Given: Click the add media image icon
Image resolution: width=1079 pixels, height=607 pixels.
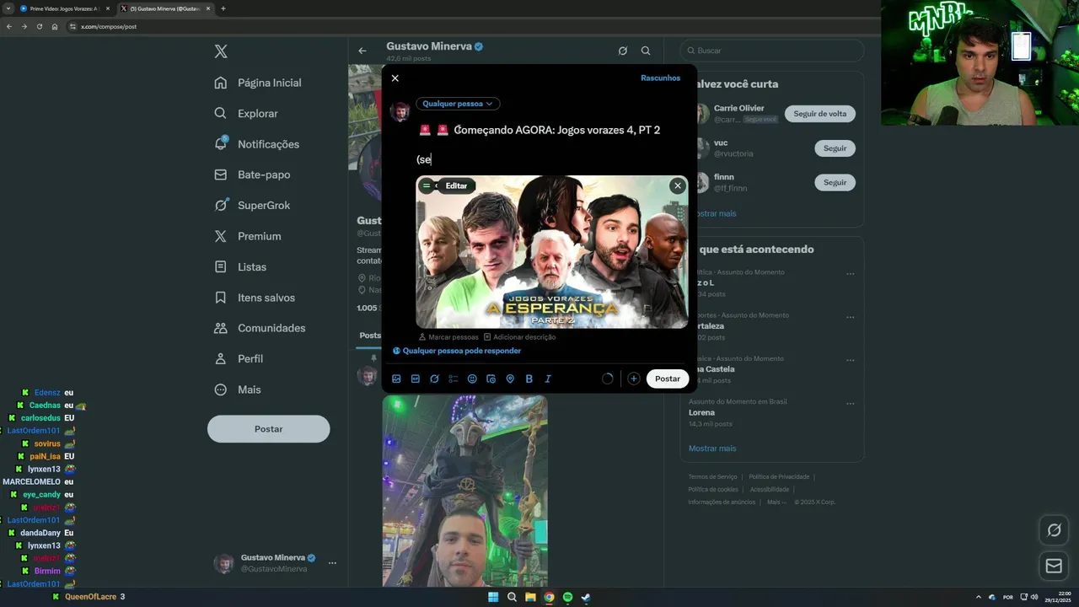Looking at the screenshot, I should coord(396,379).
